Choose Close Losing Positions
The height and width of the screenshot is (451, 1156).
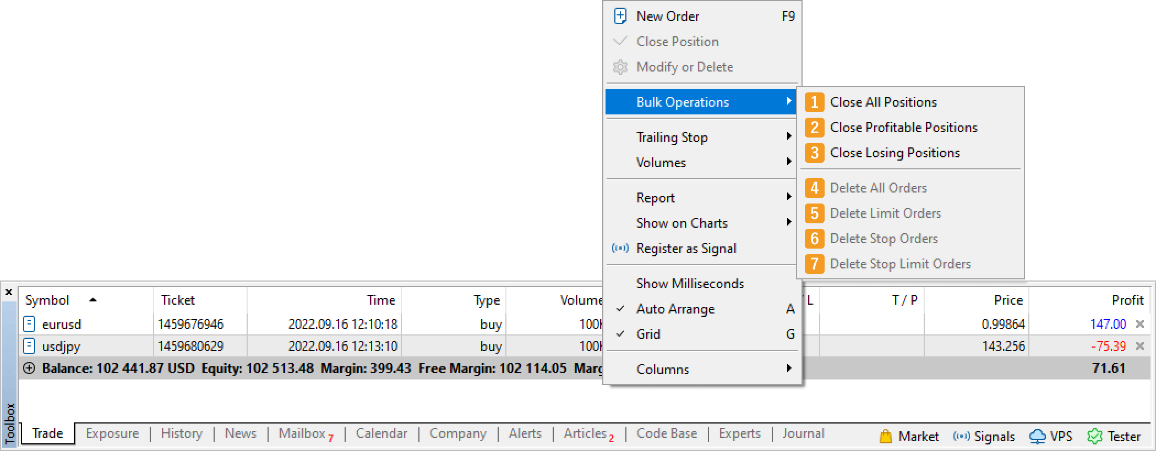click(911, 152)
